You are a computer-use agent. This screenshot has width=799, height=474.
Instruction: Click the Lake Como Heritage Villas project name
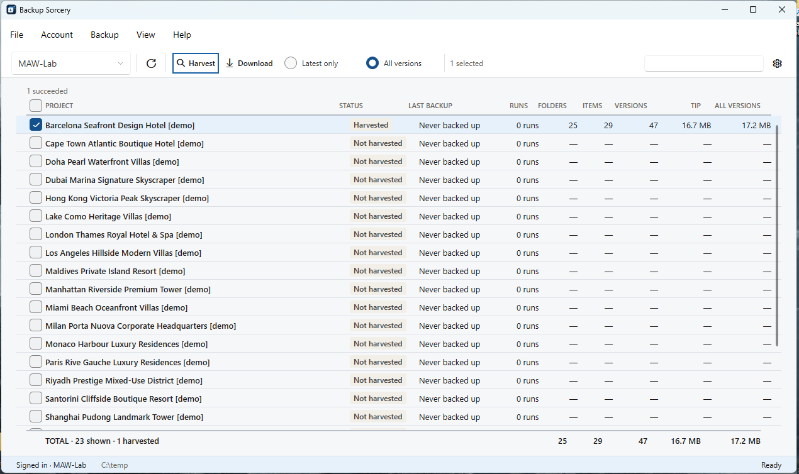[x=108, y=216]
